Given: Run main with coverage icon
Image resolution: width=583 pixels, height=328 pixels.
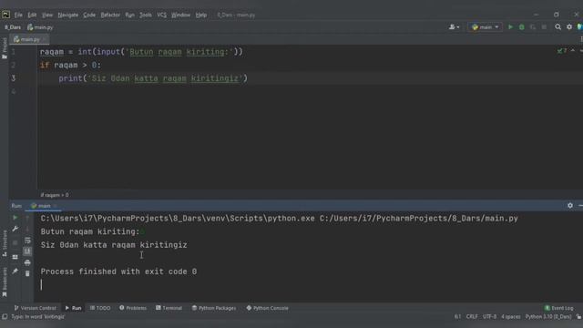Looking at the screenshot, I should pos(533,27).
